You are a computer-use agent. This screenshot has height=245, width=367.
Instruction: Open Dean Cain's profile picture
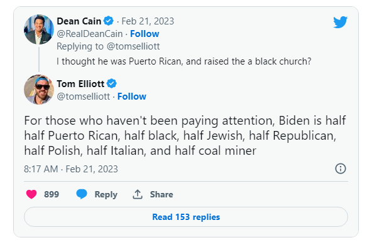point(39,29)
